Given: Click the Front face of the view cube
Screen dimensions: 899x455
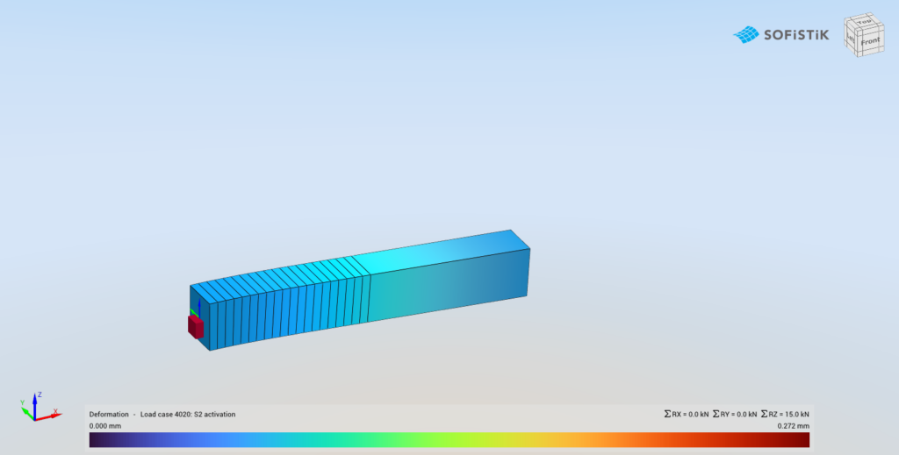Looking at the screenshot, I should pyautogui.click(x=872, y=39).
